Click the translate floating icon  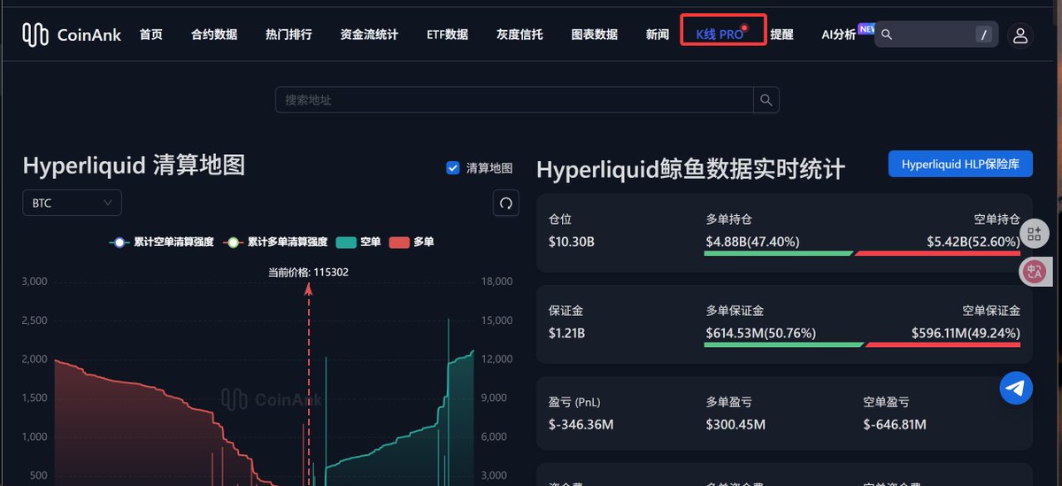1034,272
